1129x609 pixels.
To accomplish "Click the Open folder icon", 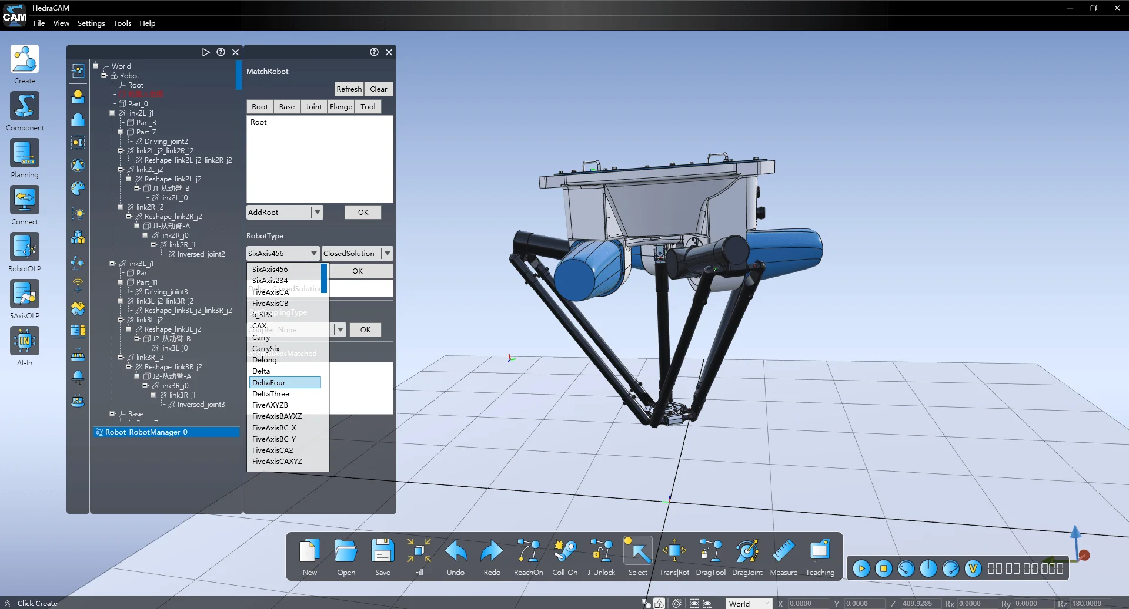I will click(346, 551).
